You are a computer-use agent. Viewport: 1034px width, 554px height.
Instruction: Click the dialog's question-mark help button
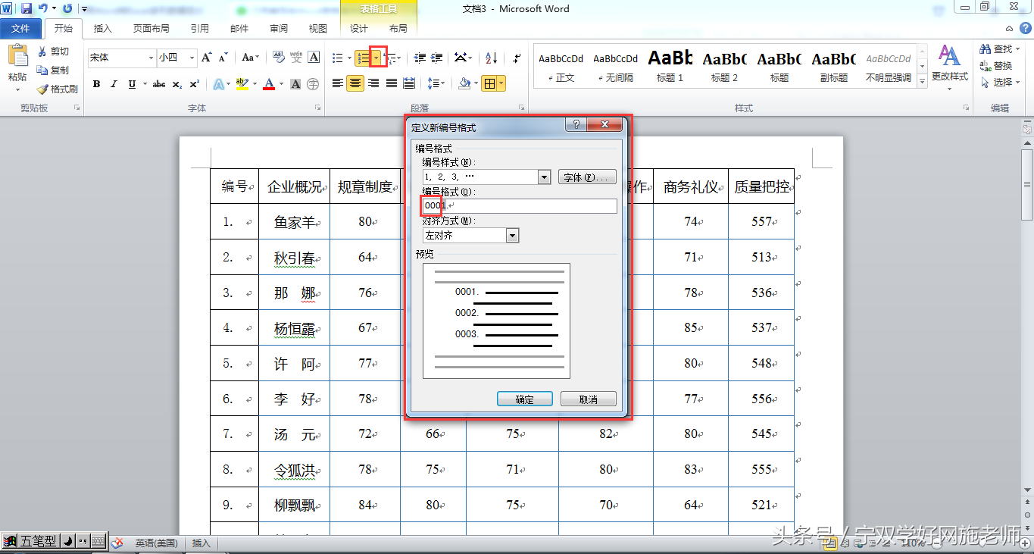tap(576, 126)
